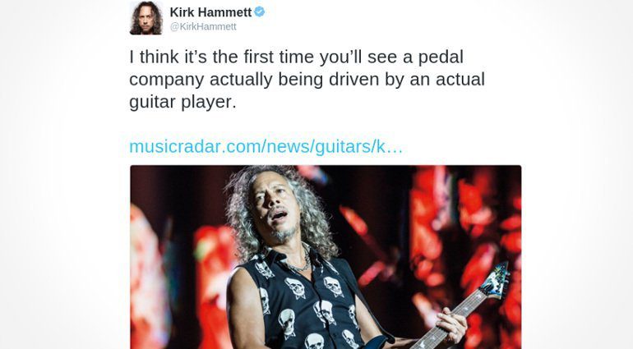
Task: Open the musicradar.com article link
Action: point(266,146)
